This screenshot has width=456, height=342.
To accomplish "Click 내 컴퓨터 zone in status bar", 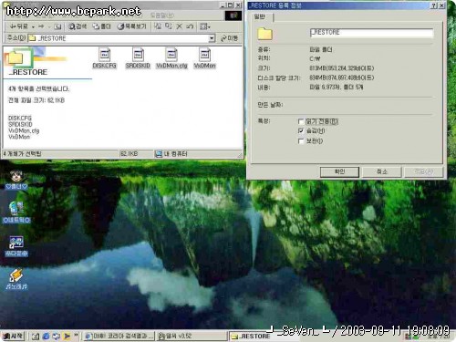I will pyautogui.click(x=171, y=154).
